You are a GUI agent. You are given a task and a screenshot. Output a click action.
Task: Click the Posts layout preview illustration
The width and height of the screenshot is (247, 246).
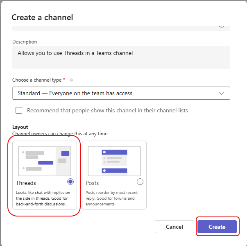tap(114, 161)
